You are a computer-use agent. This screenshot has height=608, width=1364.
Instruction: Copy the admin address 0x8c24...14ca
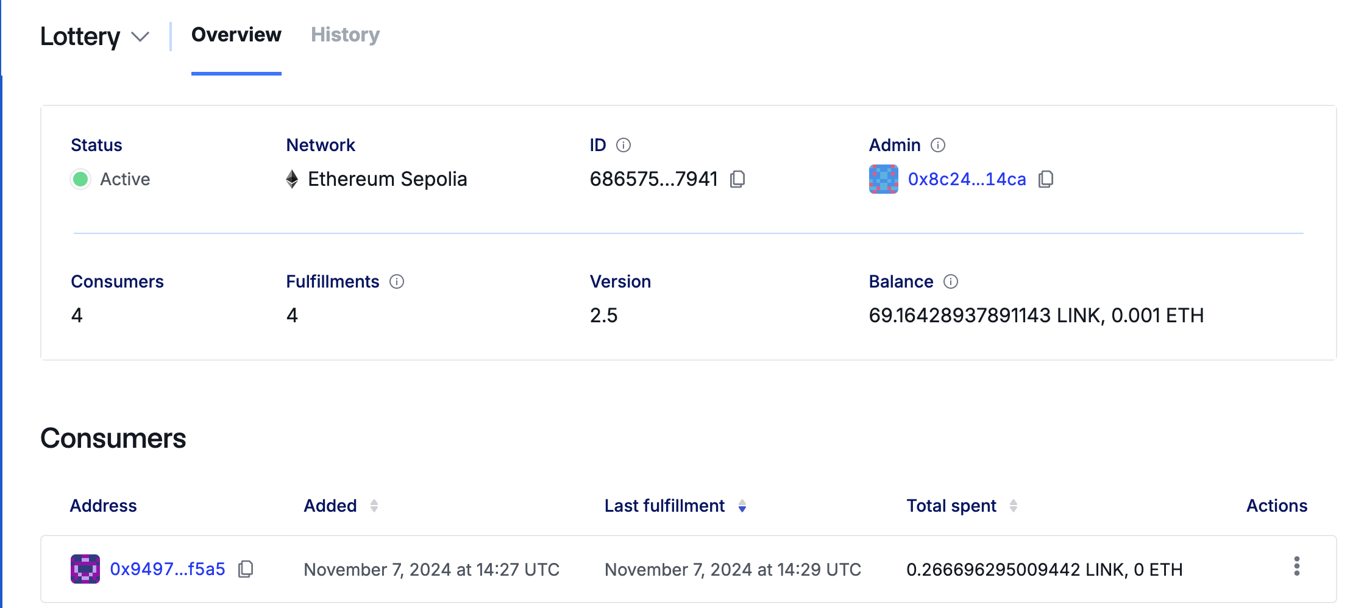[1046, 179]
